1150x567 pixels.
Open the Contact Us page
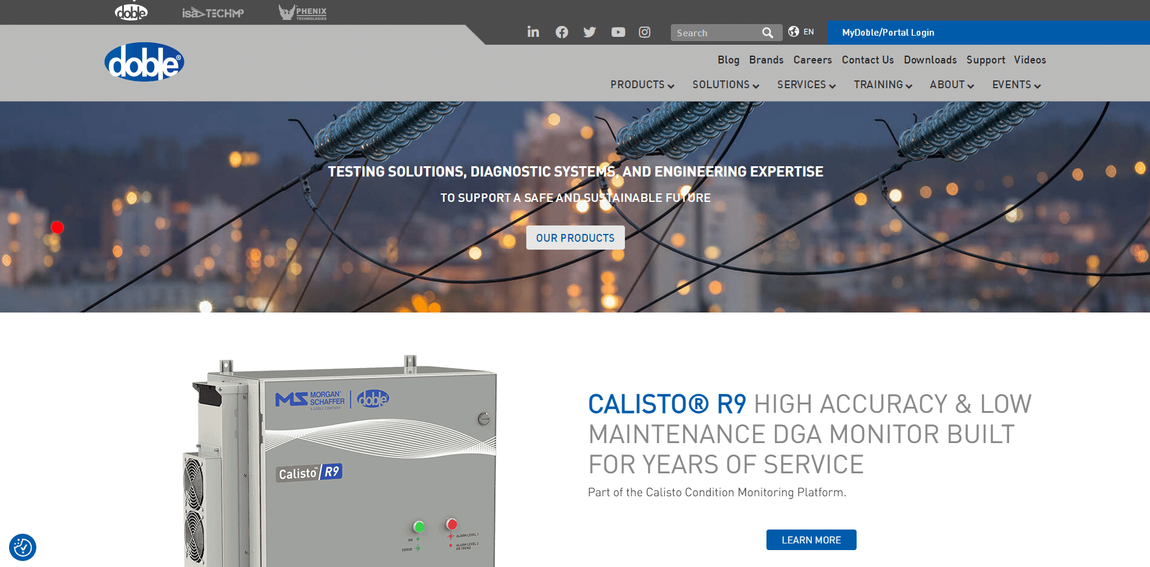867,60
